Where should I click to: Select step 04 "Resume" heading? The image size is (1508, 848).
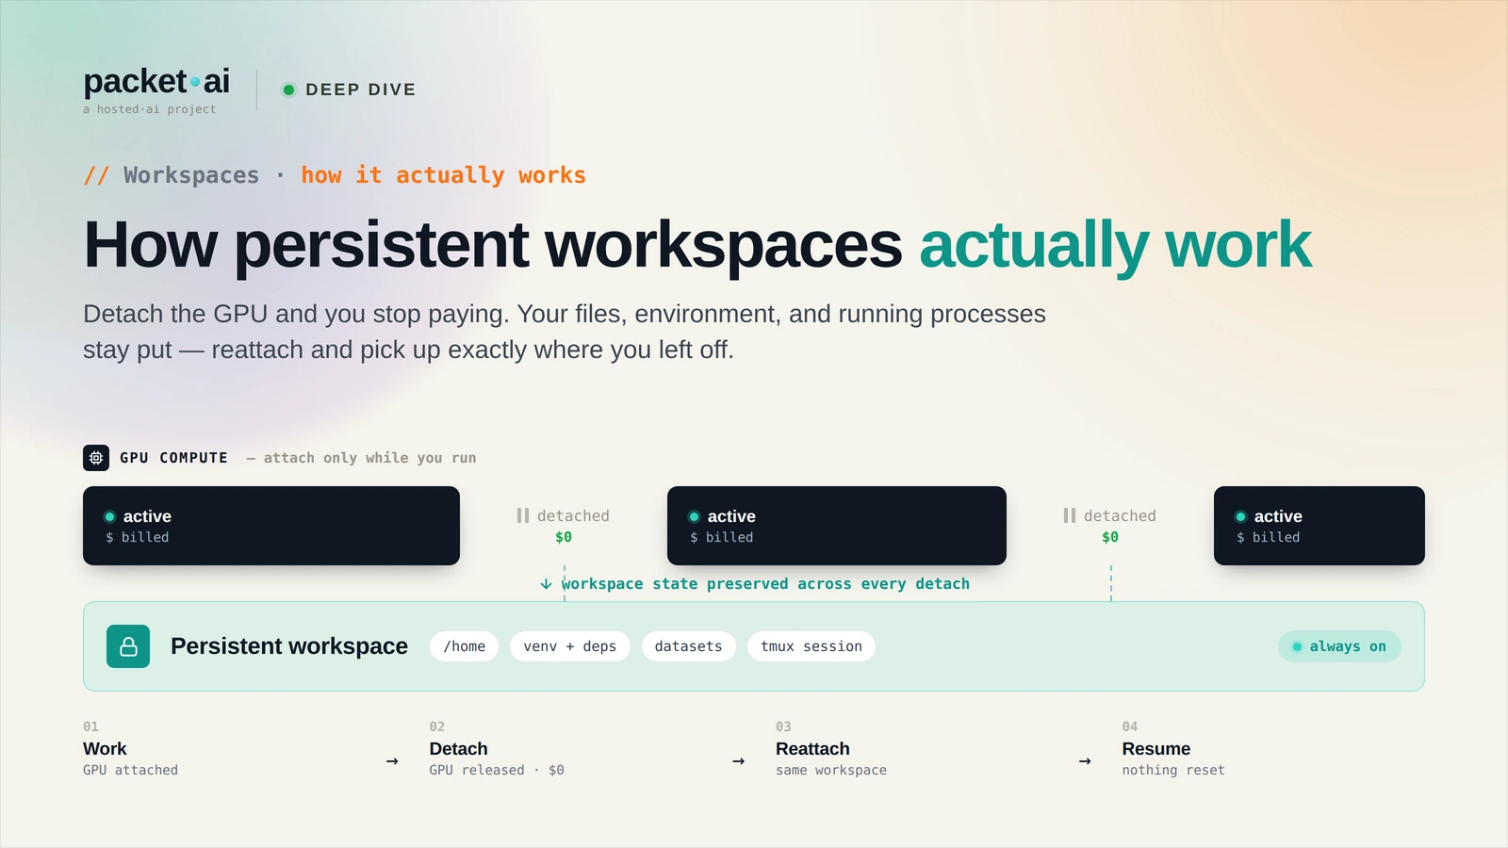pos(1156,749)
